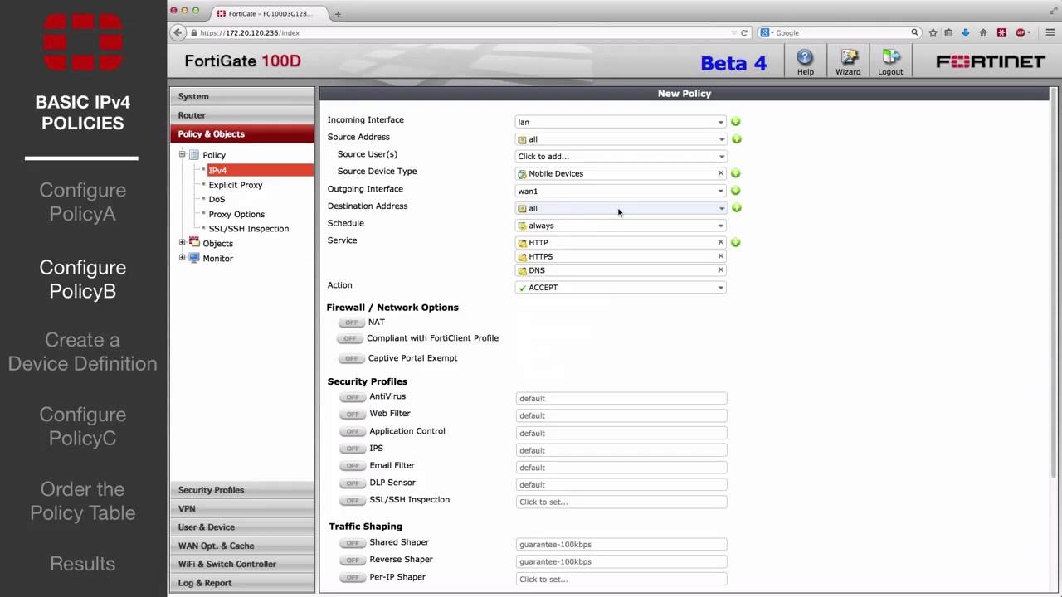Open a new browser tab
Screen dimensions: 1062x597
click(338, 13)
